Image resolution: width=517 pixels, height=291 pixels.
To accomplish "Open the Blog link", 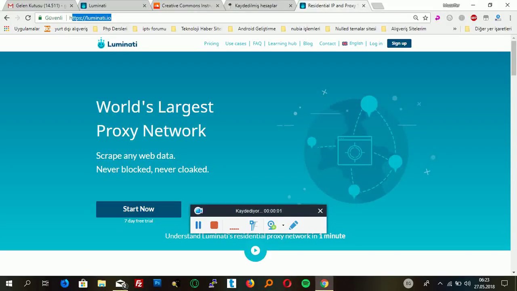I will [308, 43].
